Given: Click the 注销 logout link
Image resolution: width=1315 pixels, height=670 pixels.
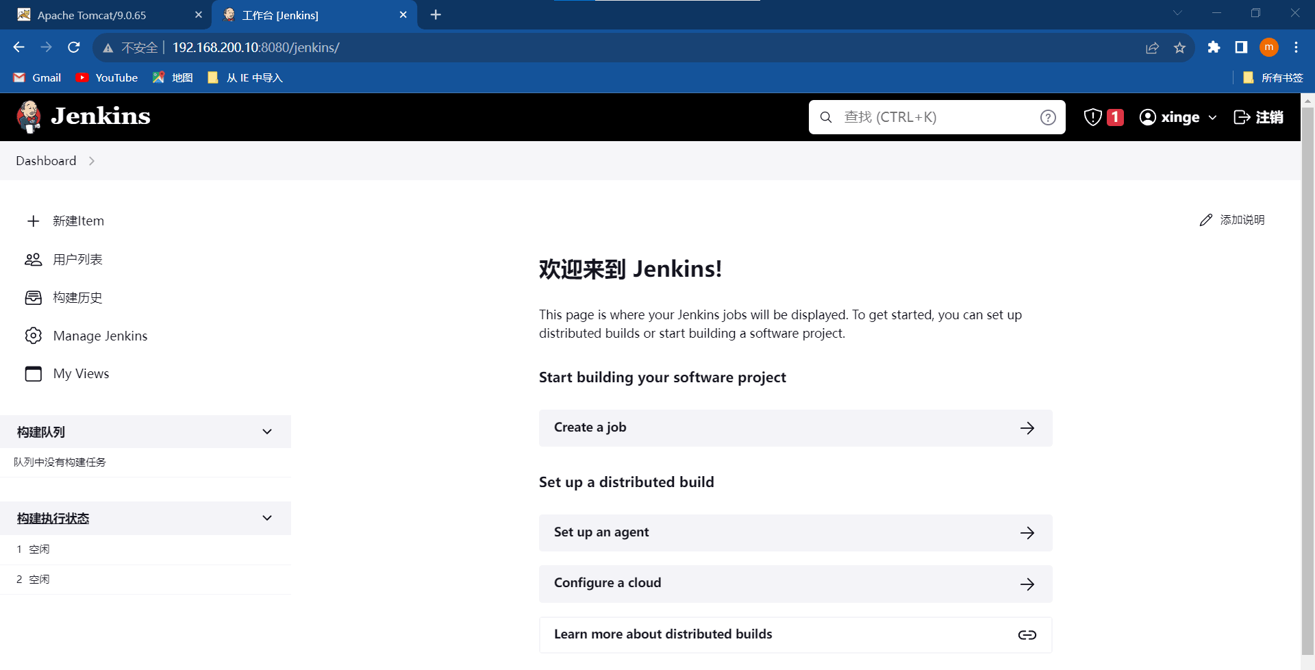Looking at the screenshot, I should click(1259, 117).
